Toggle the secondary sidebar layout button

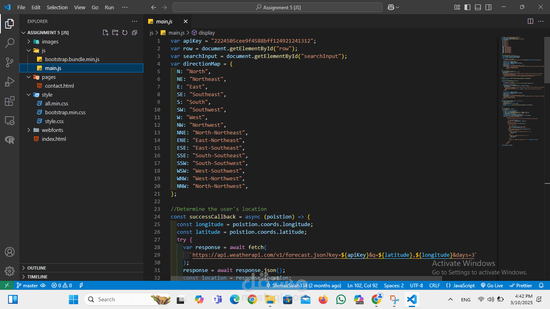[488, 7]
